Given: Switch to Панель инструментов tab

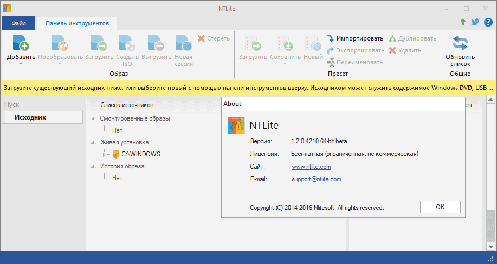Looking at the screenshot, I should coord(77,23).
